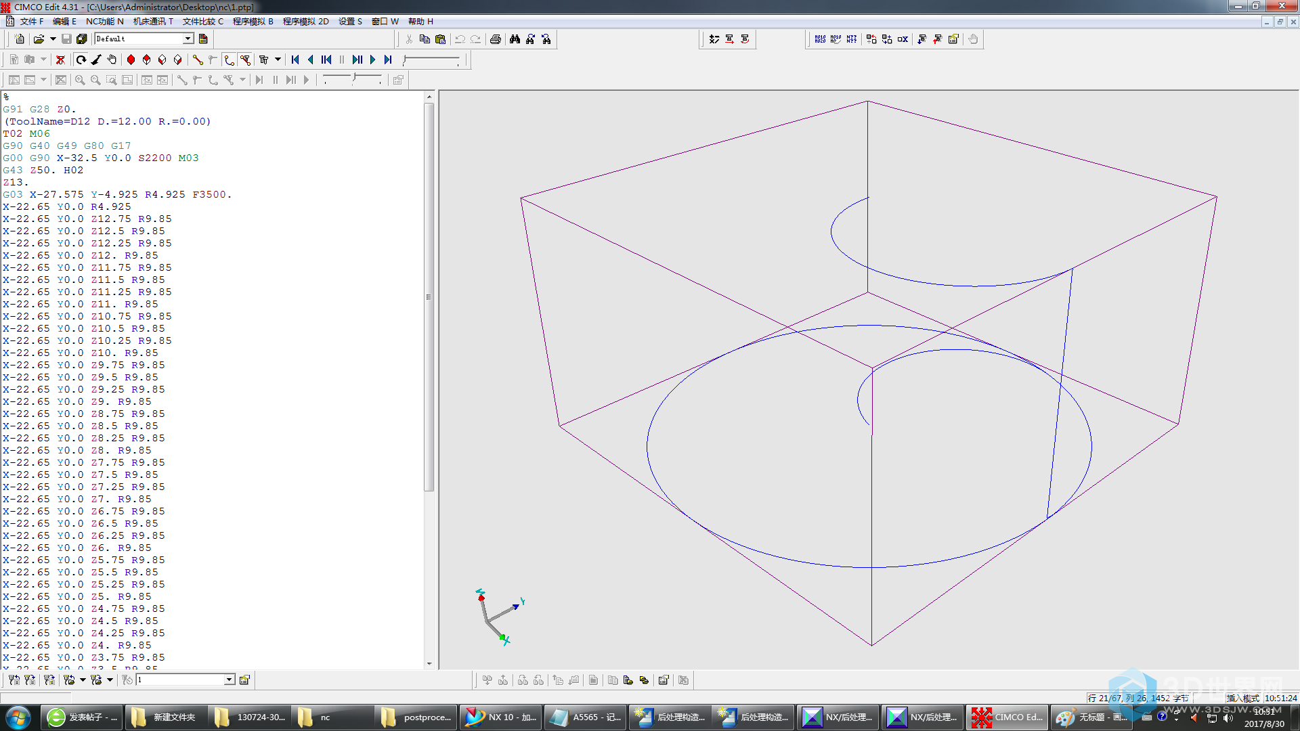Image resolution: width=1300 pixels, height=731 pixels.
Task: Click the Remove block numbers N?? icon
Action: pos(852,39)
